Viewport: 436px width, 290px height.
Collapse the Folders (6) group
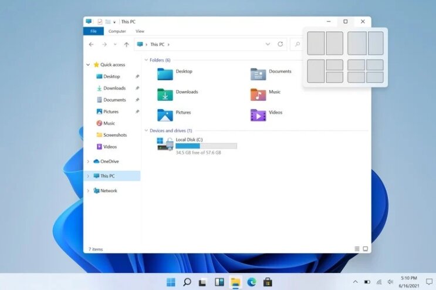pos(146,60)
